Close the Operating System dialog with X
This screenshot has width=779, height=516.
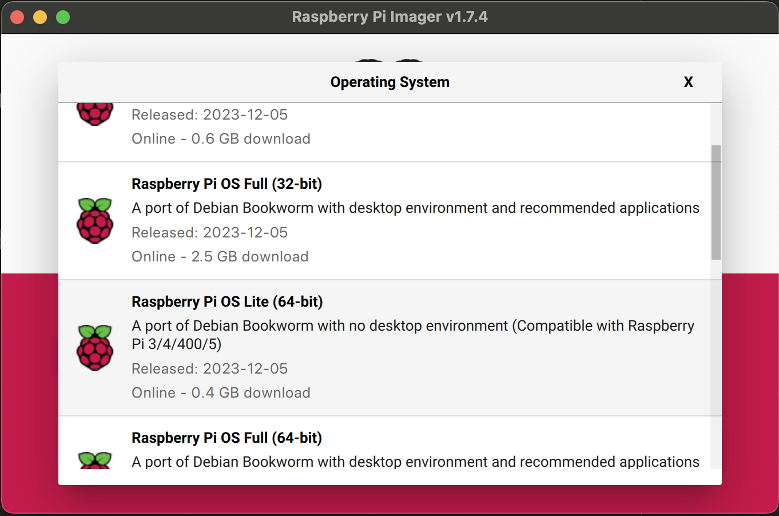tap(688, 82)
